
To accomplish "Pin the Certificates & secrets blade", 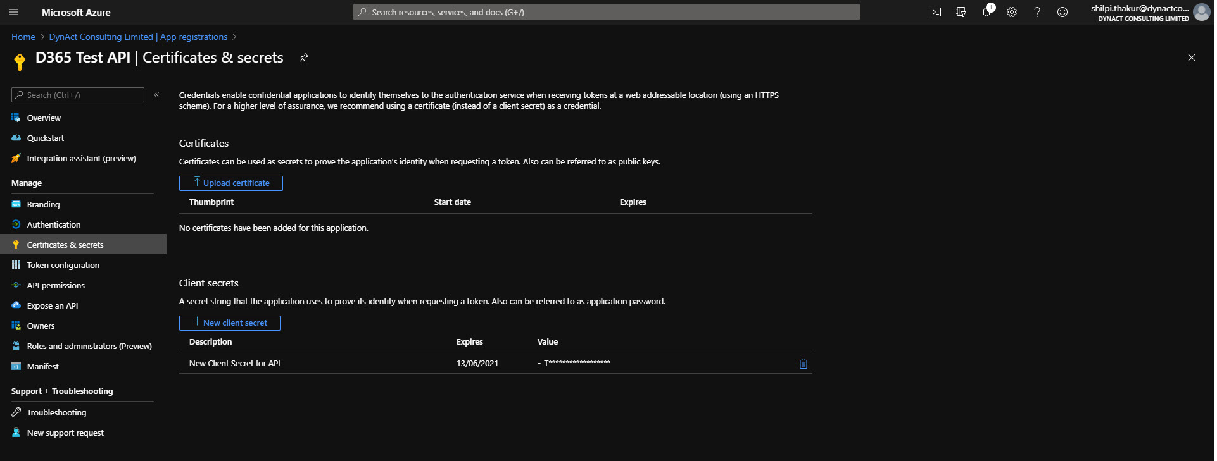I will tap(304, 58).
